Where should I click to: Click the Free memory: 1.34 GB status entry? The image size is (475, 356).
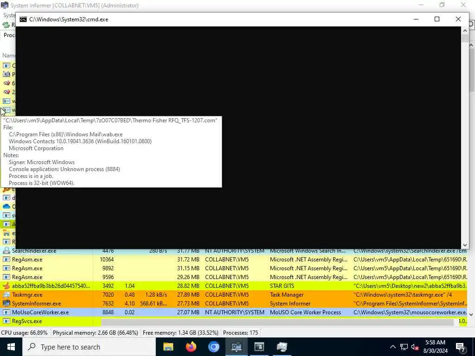tap(180, 333)
